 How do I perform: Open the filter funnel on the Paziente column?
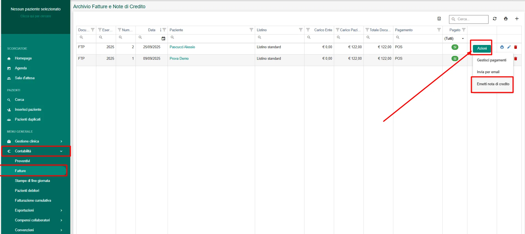251,30
